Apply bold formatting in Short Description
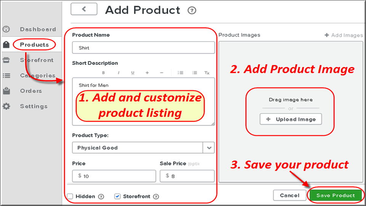The image size is (366, 206). click(x=103, y=72)
